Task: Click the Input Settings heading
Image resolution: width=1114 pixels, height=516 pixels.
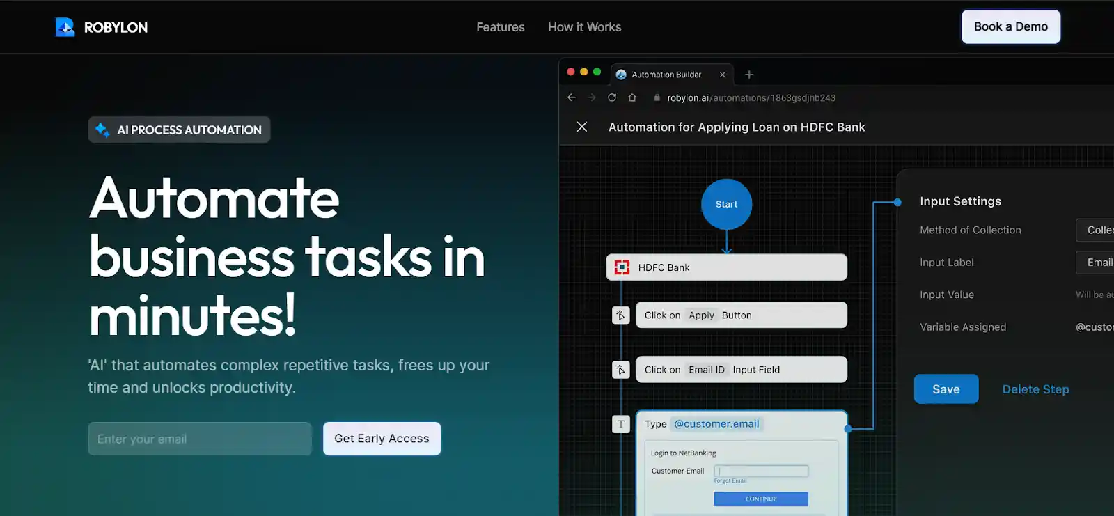Action: coord(960,201)
